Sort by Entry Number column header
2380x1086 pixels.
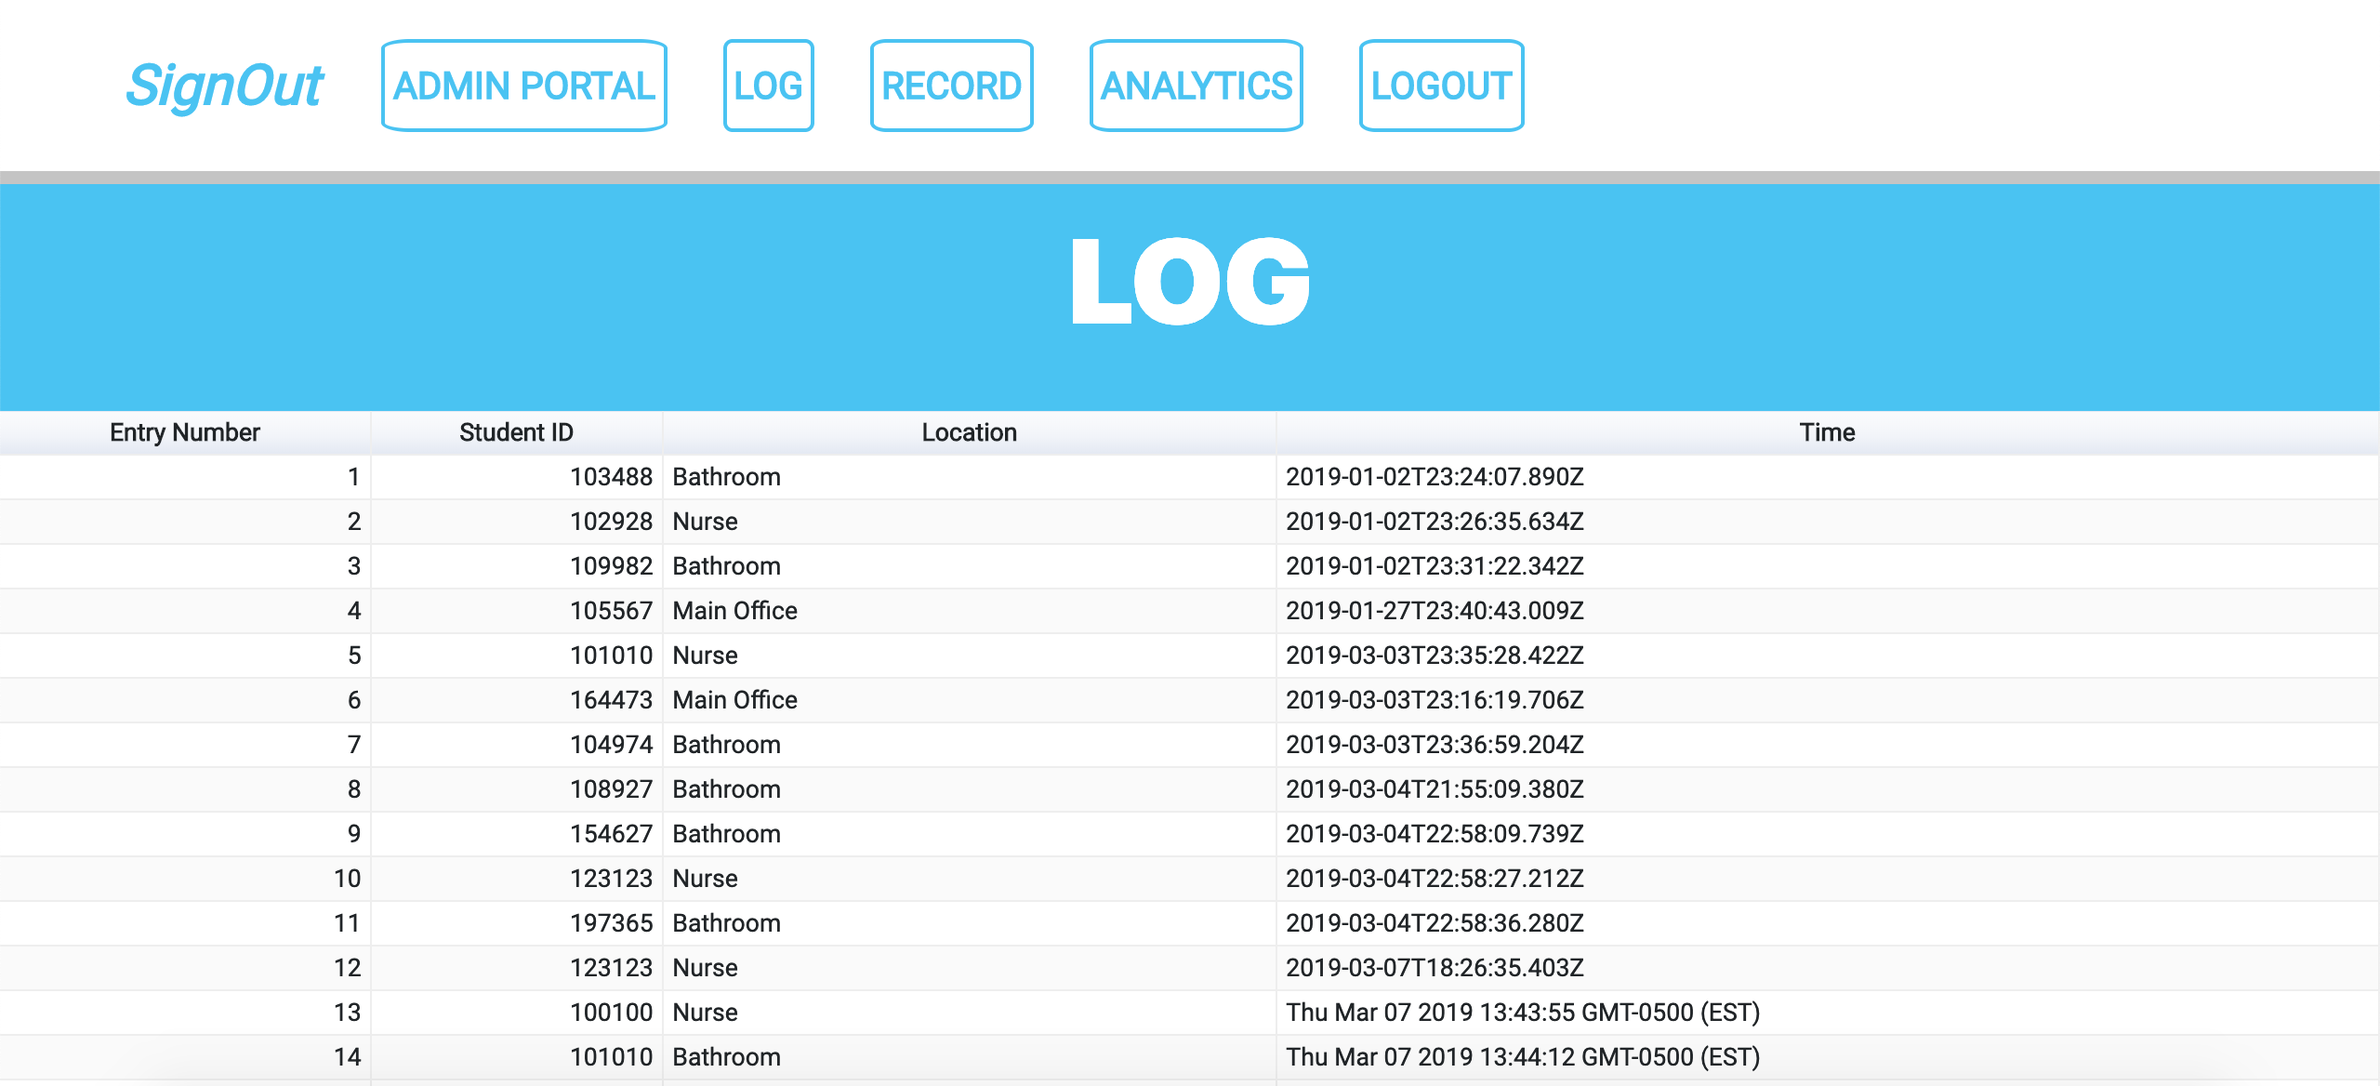pyautogui.click(x=185, y=432)
